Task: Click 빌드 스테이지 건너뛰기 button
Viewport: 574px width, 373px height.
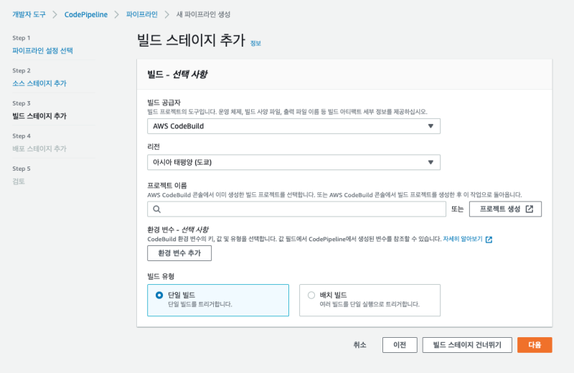Action: click(x=467, y=345)
